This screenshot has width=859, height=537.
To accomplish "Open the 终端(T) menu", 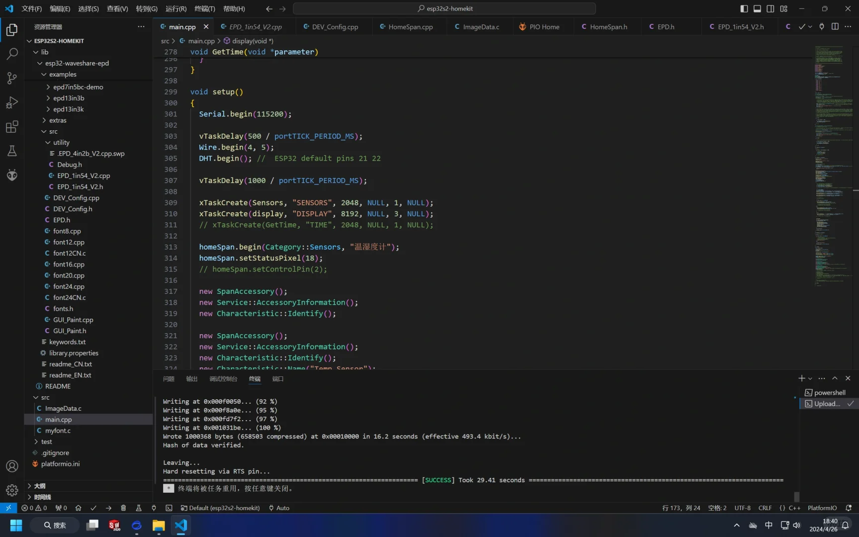I will click(205, 8).
